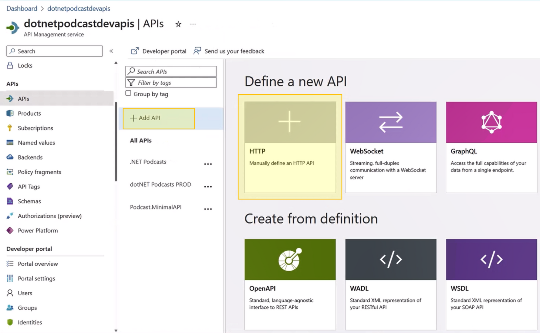
Task: Click the Power Platform icon
Action: click(x=10, y=231)
